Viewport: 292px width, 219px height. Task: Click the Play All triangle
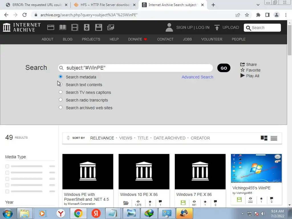pos(242,76)
